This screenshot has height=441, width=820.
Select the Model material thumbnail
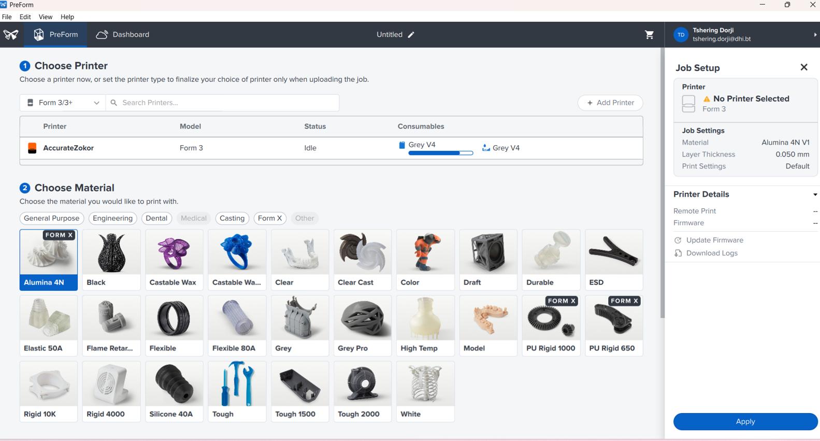488,325
